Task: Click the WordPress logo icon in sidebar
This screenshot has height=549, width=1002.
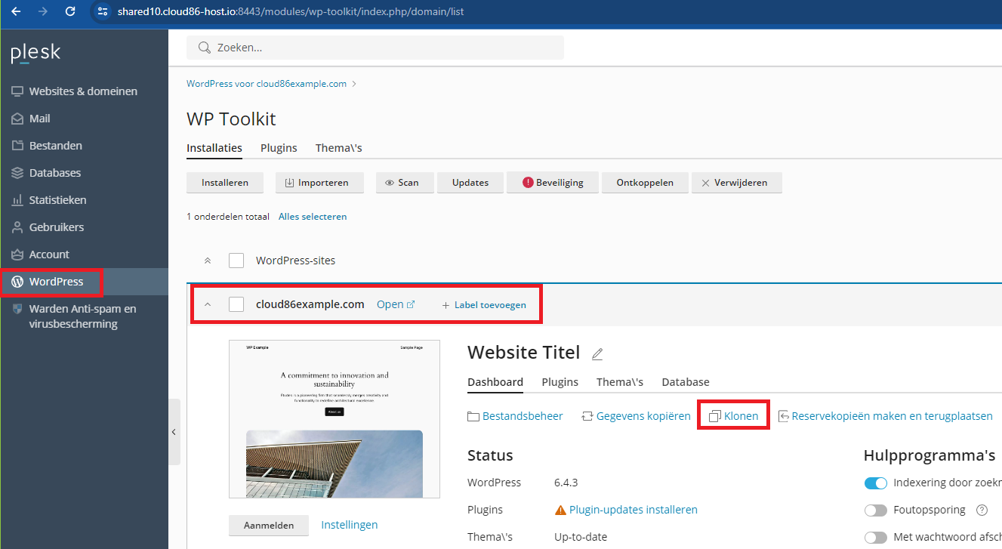Action: (x=17, y=282)
